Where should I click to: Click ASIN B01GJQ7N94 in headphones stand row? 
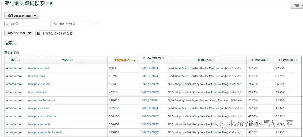[150, 108]
